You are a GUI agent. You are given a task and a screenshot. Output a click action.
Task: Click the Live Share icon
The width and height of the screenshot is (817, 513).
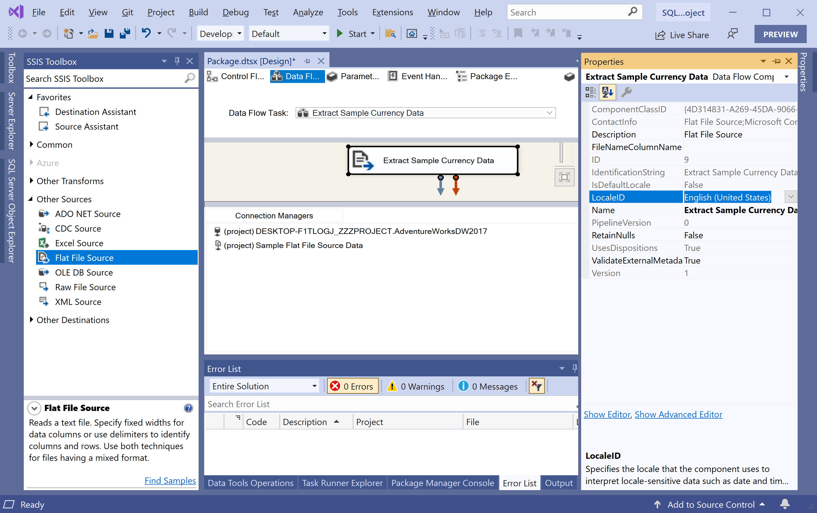660,35
